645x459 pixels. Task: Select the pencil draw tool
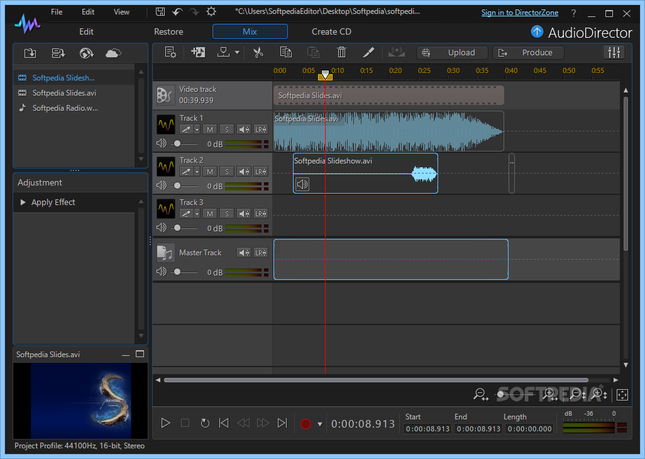[x=368, y=52]
